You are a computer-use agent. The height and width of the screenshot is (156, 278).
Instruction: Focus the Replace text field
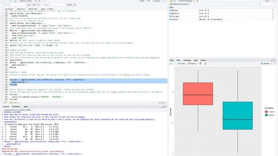click(54, 5)
